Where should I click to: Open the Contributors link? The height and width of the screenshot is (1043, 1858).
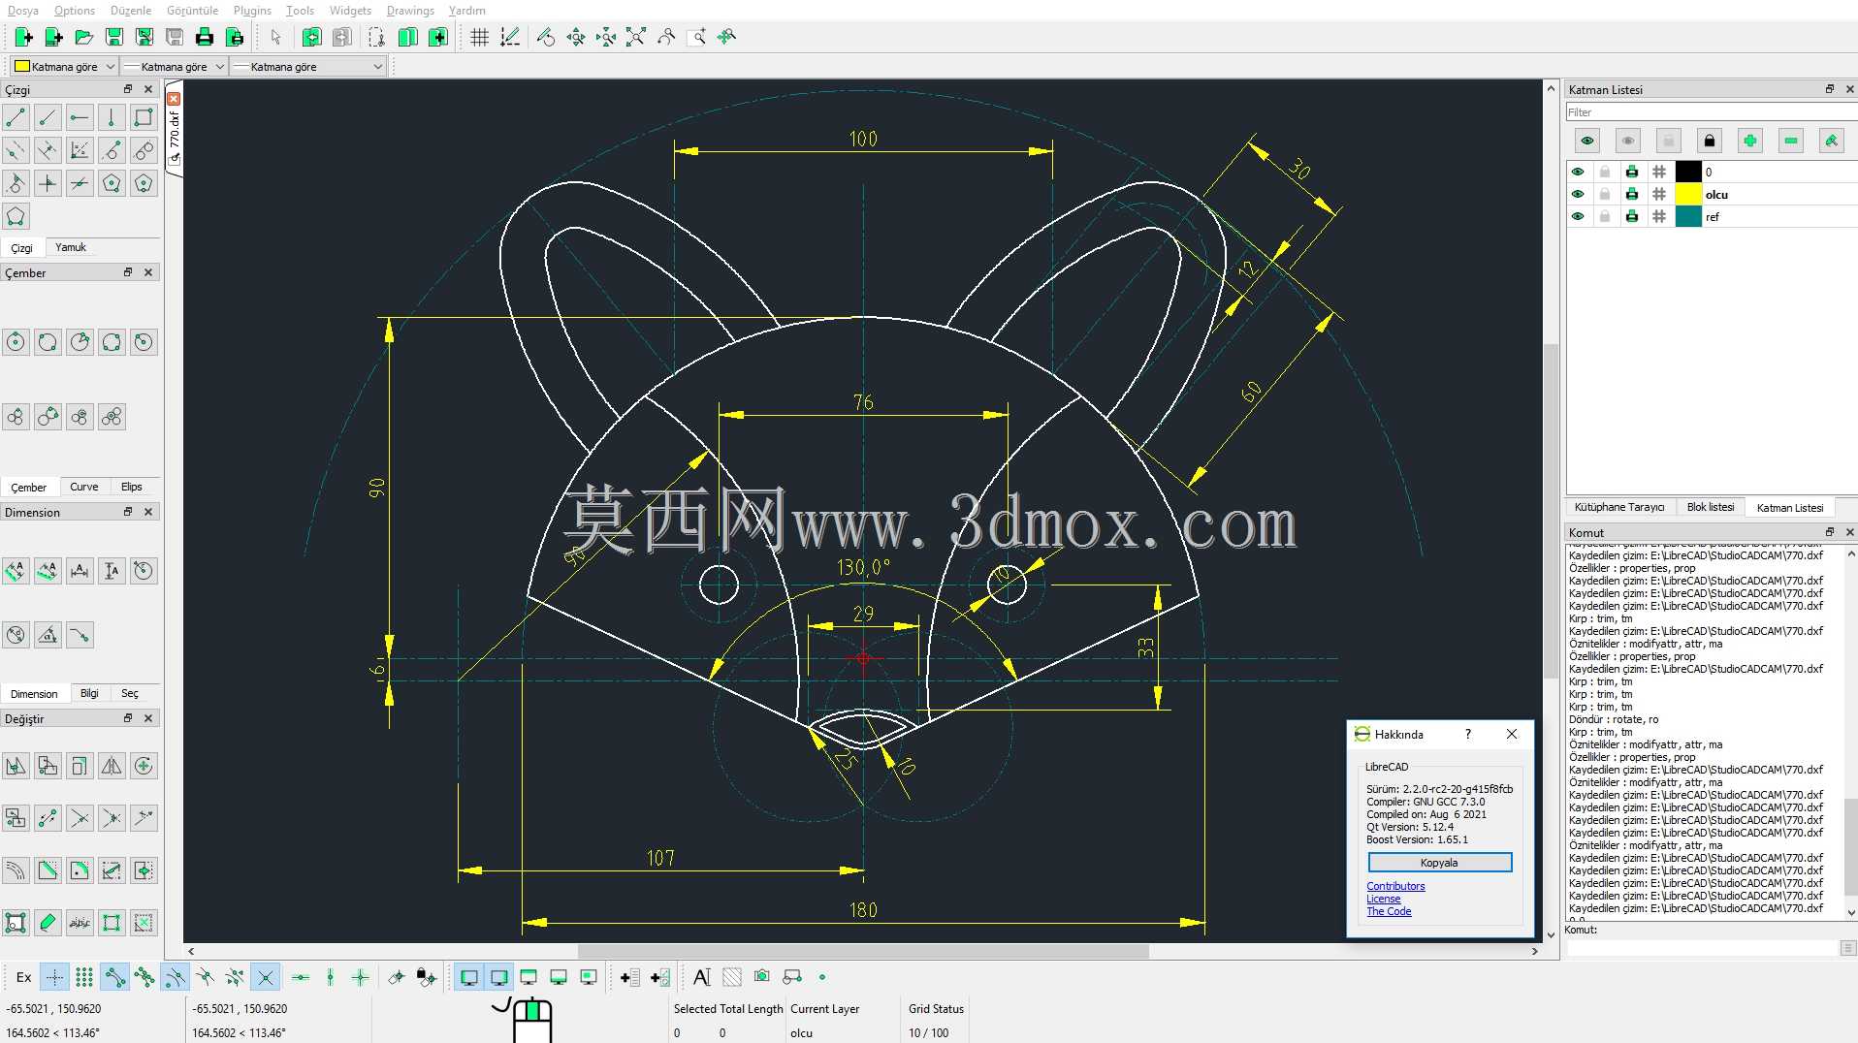click(1395, 886)
